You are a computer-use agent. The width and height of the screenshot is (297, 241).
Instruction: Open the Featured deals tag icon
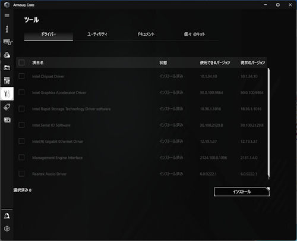point(7,107)
